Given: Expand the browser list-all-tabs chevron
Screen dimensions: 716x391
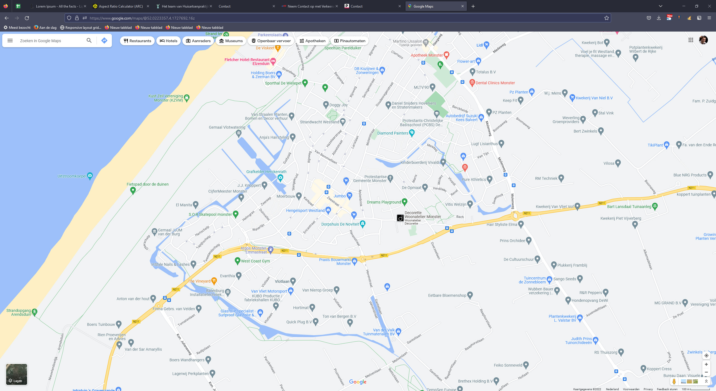Looking at the screenshot, I should (661, 6).
